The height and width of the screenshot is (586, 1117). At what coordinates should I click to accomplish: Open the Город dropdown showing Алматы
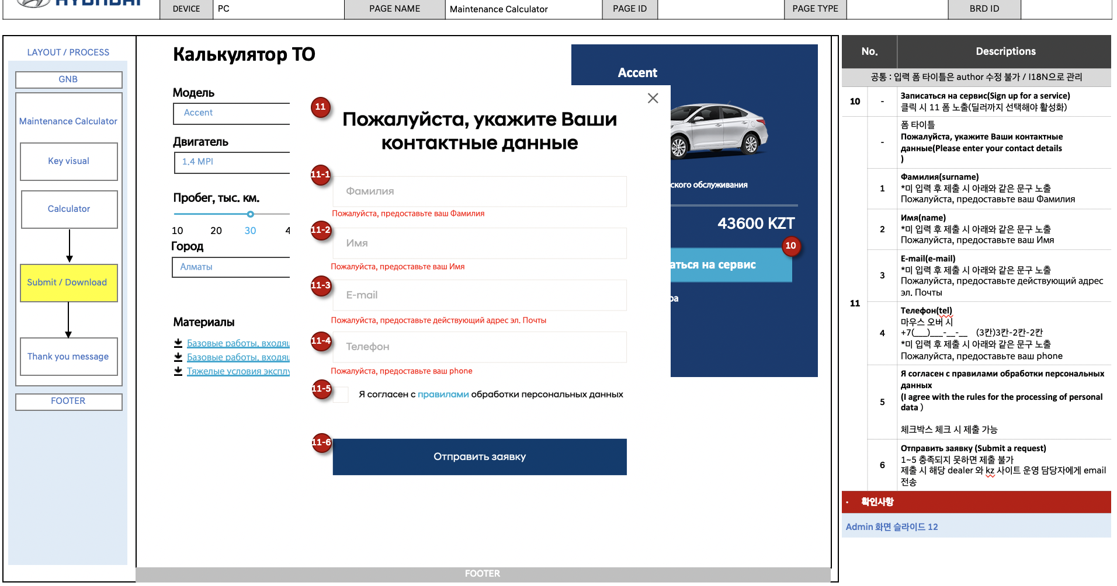(x=231, y=267)
